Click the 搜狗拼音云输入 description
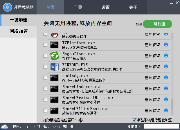Screen dimensions: 180x130 tap(74, 58)
